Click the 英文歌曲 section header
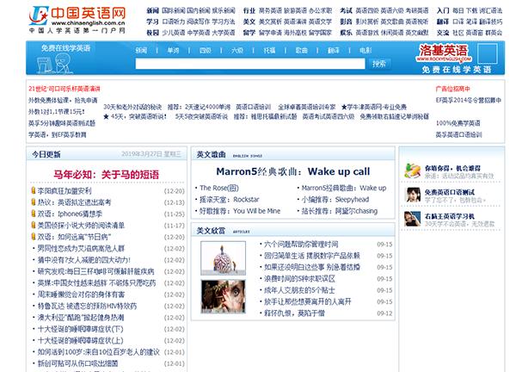Image resolution: width=516 pixels, height=372 pixels. coord(211,154)
